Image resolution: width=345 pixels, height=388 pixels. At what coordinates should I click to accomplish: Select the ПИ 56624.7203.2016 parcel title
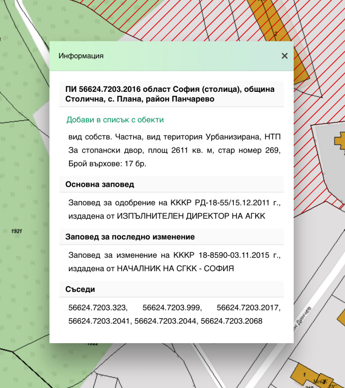click(x=170, y=94)
